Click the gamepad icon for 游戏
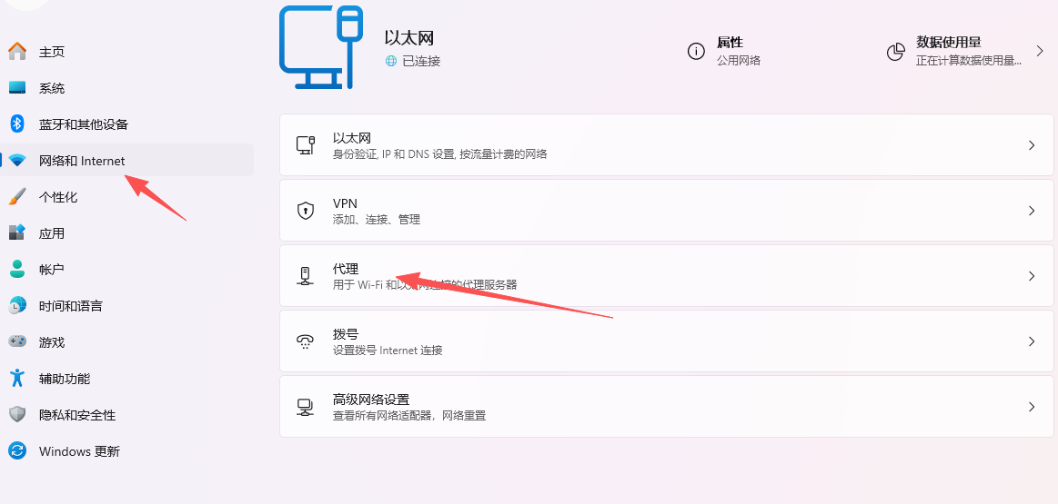The width and height of the screenshot is (1058, 504). click(x=17, y=341)
